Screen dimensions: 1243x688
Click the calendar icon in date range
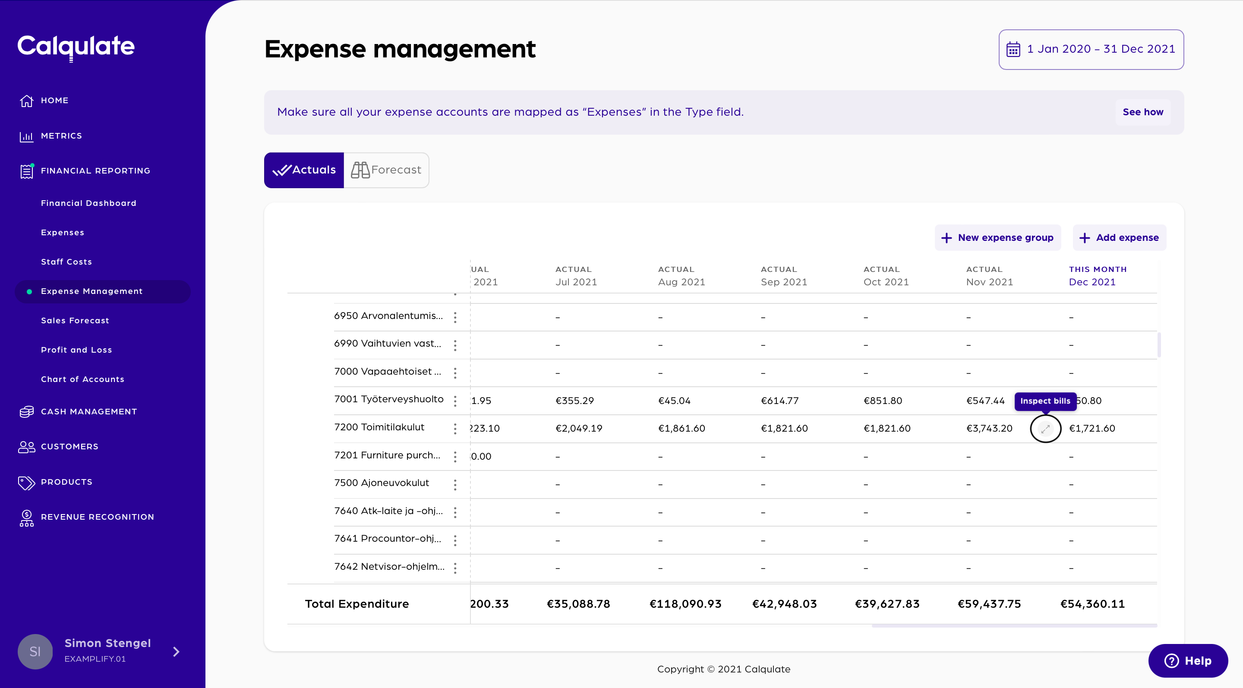[x=1013, y=49]
